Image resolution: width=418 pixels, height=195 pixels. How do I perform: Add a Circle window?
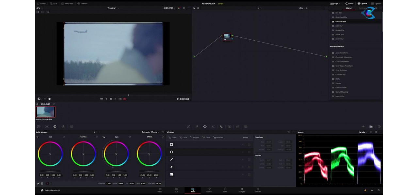(x=183, y=137)
